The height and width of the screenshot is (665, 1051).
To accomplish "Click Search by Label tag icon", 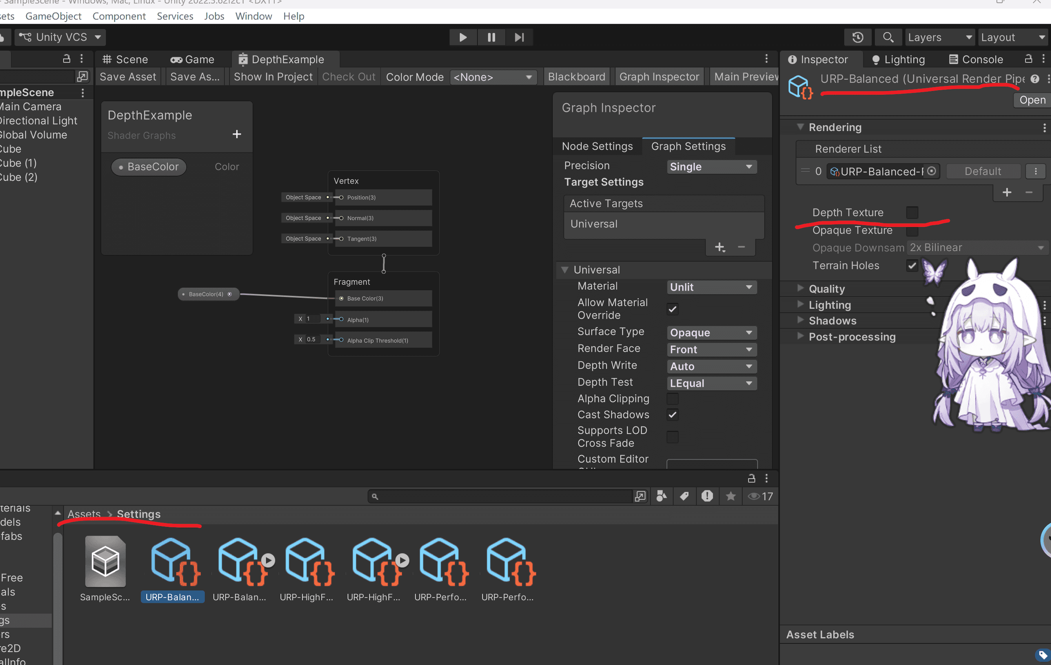I will pyautogui.click(x=684, y=496).
